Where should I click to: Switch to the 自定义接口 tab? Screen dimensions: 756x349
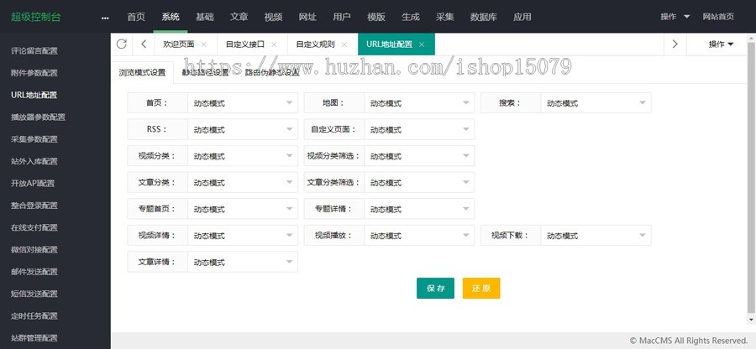(x=245, y=44)
